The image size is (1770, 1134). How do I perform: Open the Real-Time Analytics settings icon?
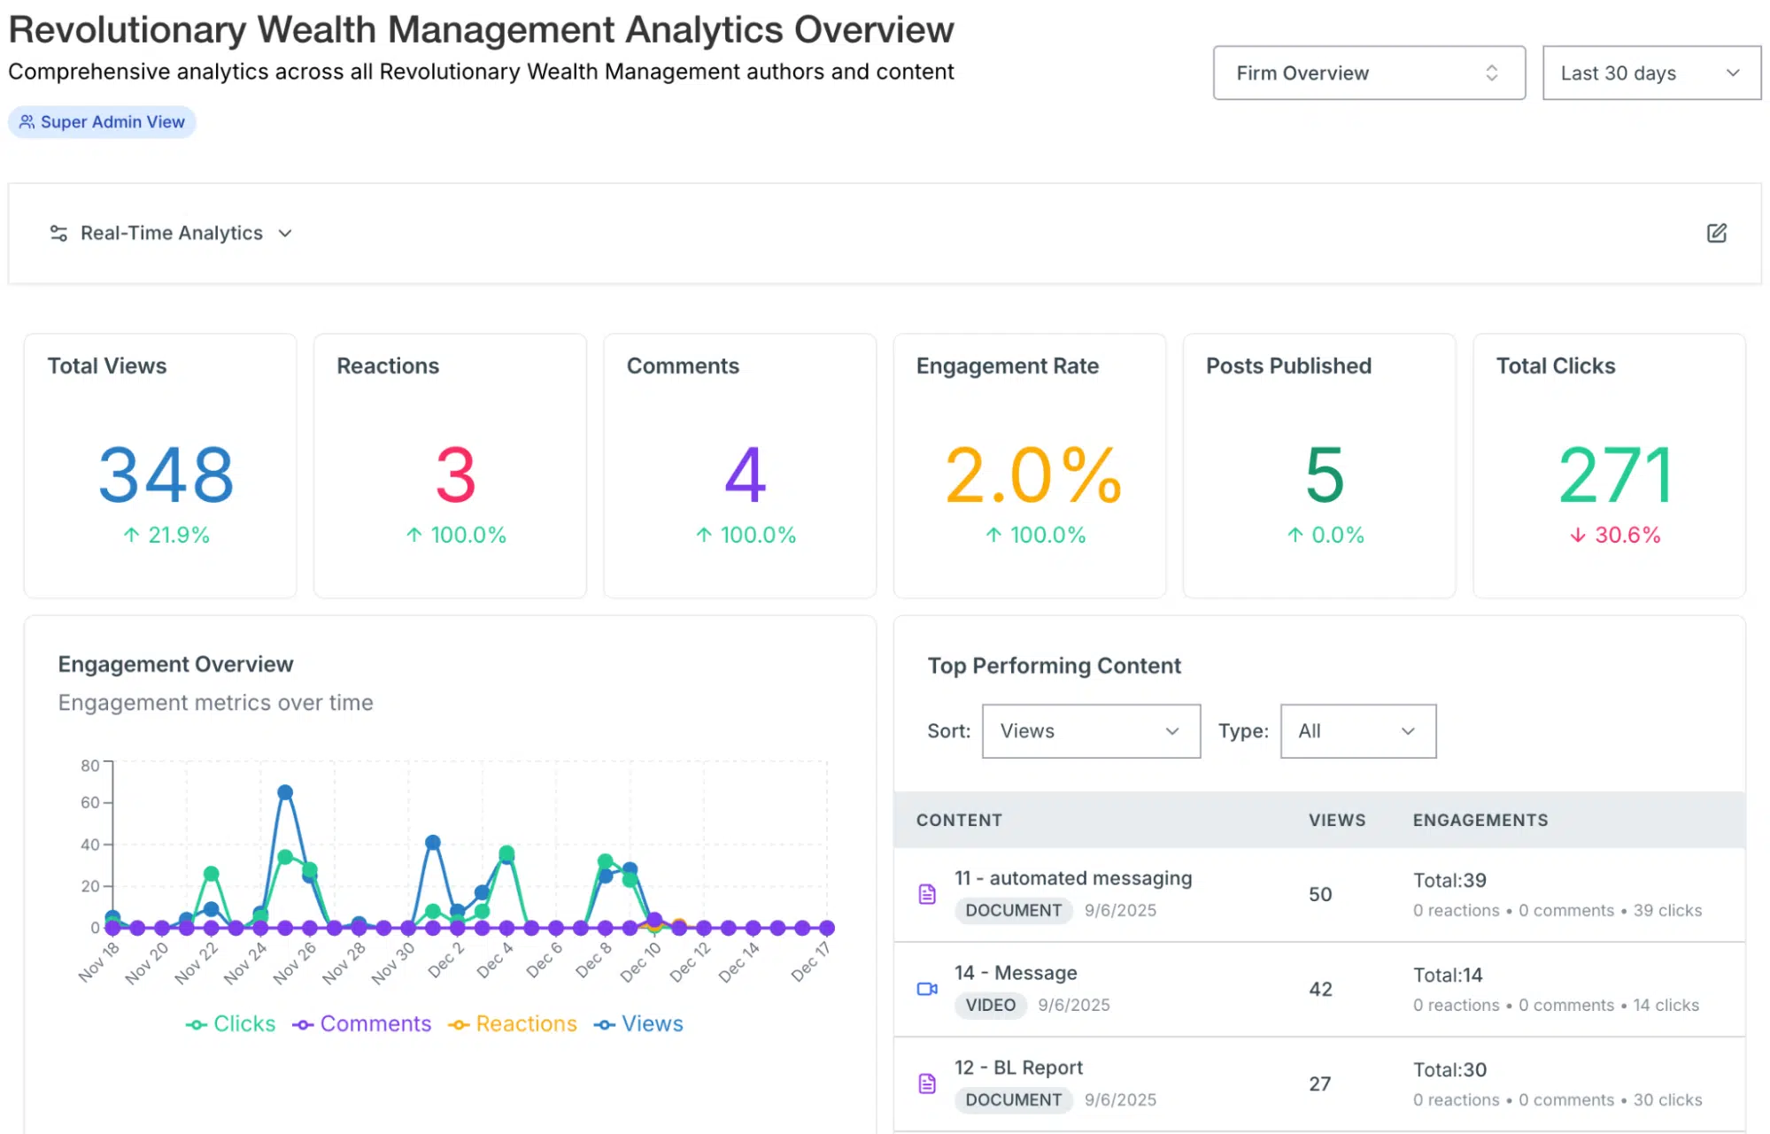57,233
